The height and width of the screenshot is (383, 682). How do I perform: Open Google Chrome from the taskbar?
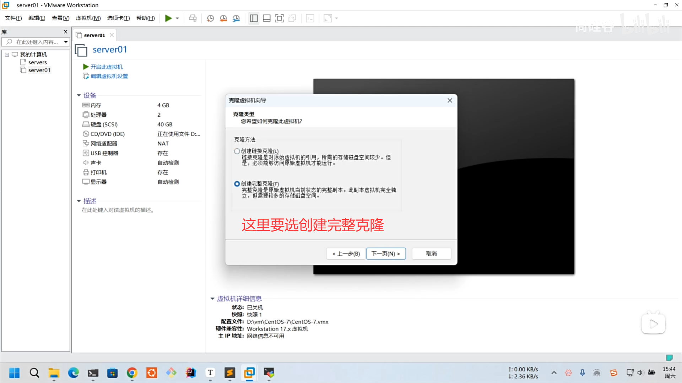click(x=132, y=373)
